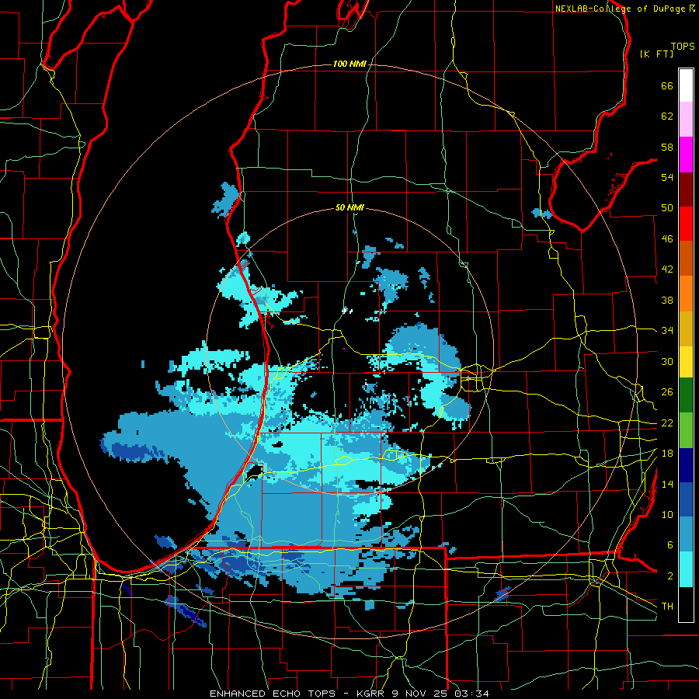The height and width of the screenshot is (699, 699).
Task: Select the "18" legend value
Action: click(667, 454)
